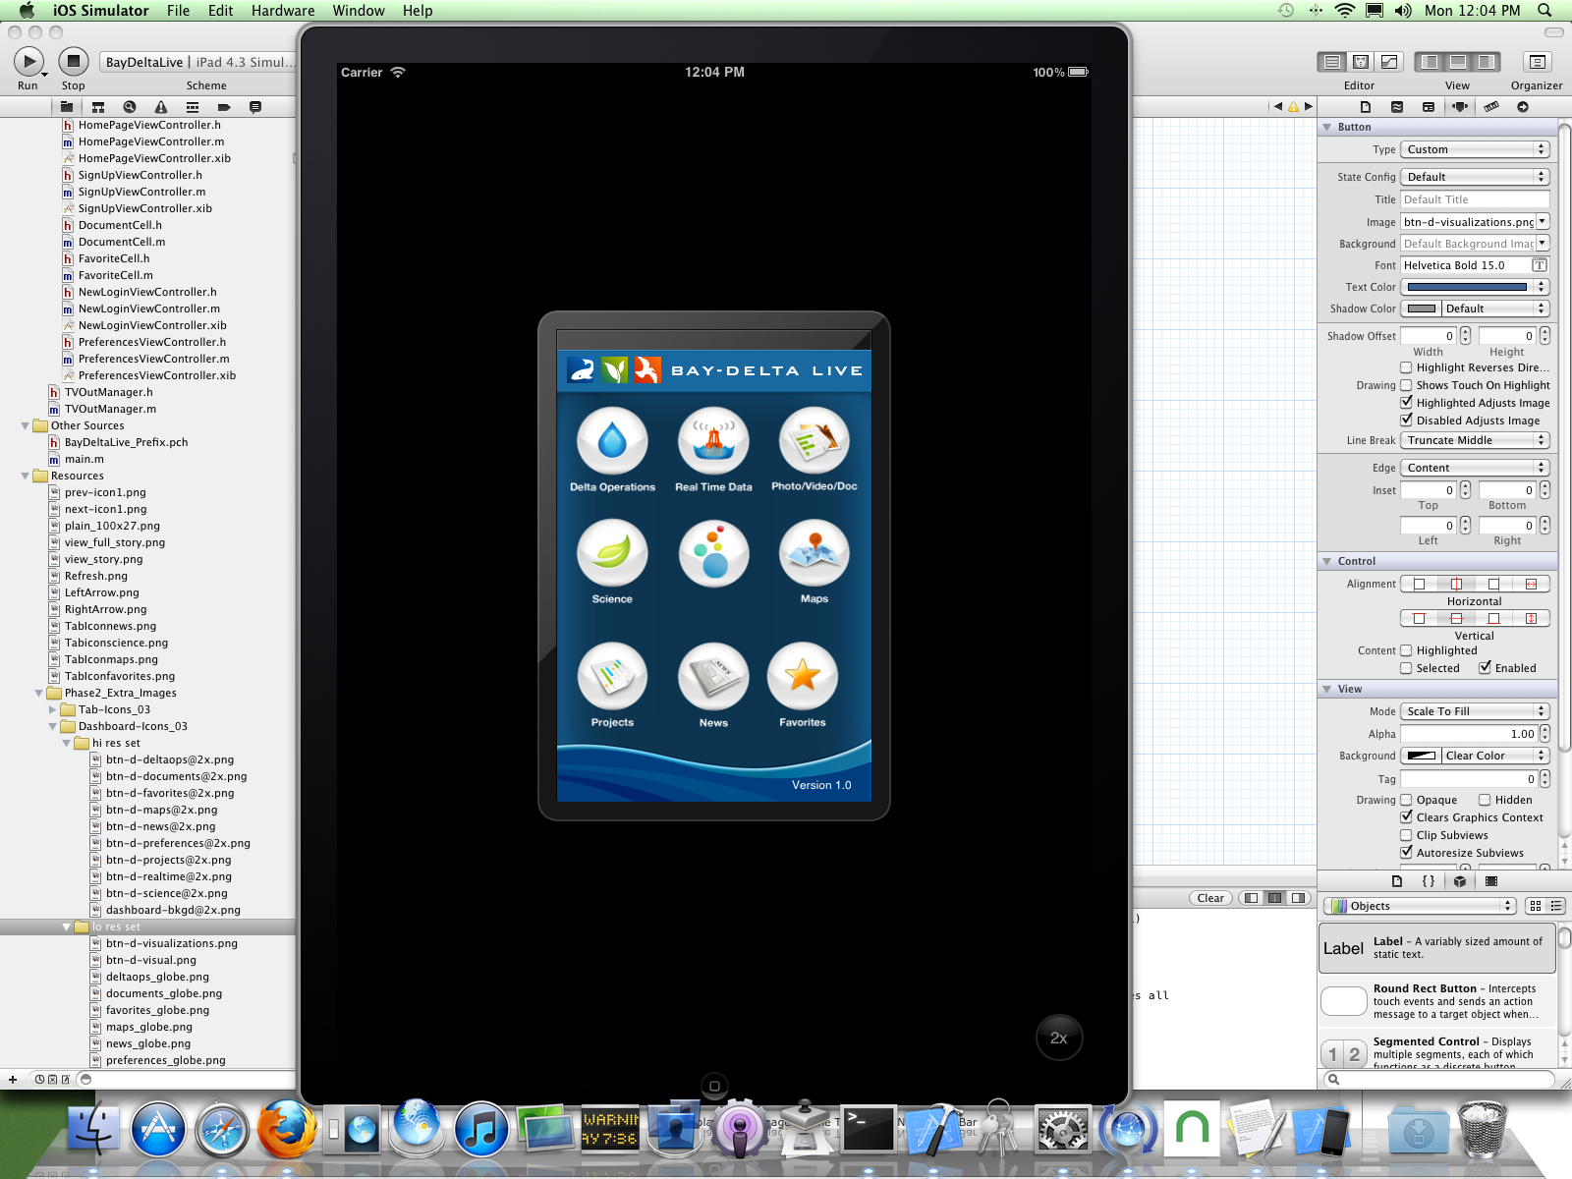This screenshot has height=1179, width=1572.
Task: Uncheck the Enabled checkbox
Action: point(1485,668)
